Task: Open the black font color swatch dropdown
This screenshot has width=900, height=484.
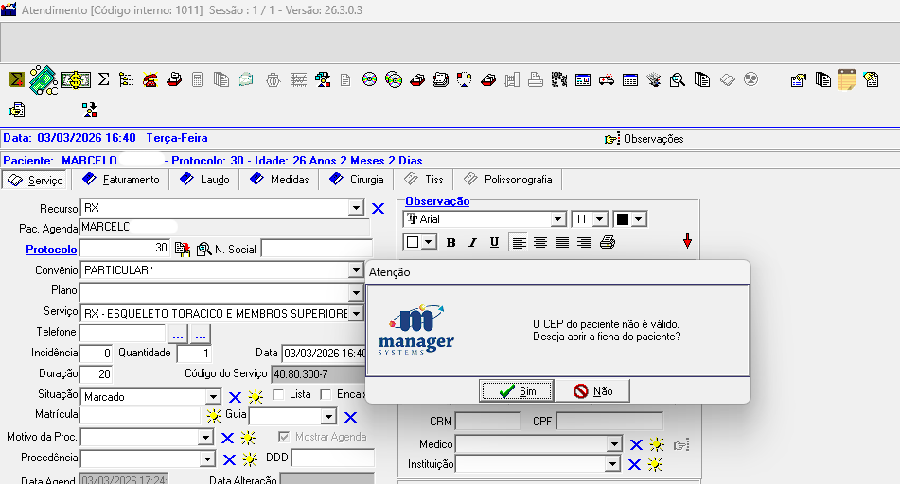Action: (x=639, y=219)
